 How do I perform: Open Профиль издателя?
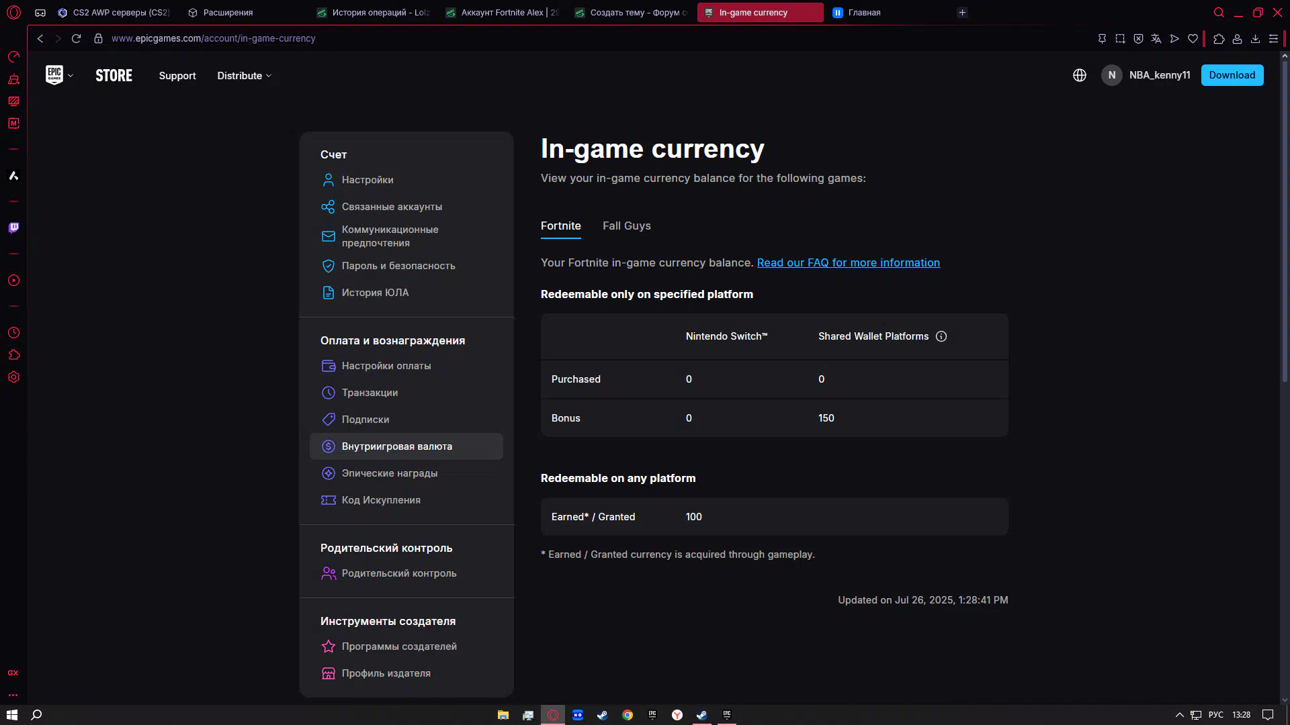406,673
